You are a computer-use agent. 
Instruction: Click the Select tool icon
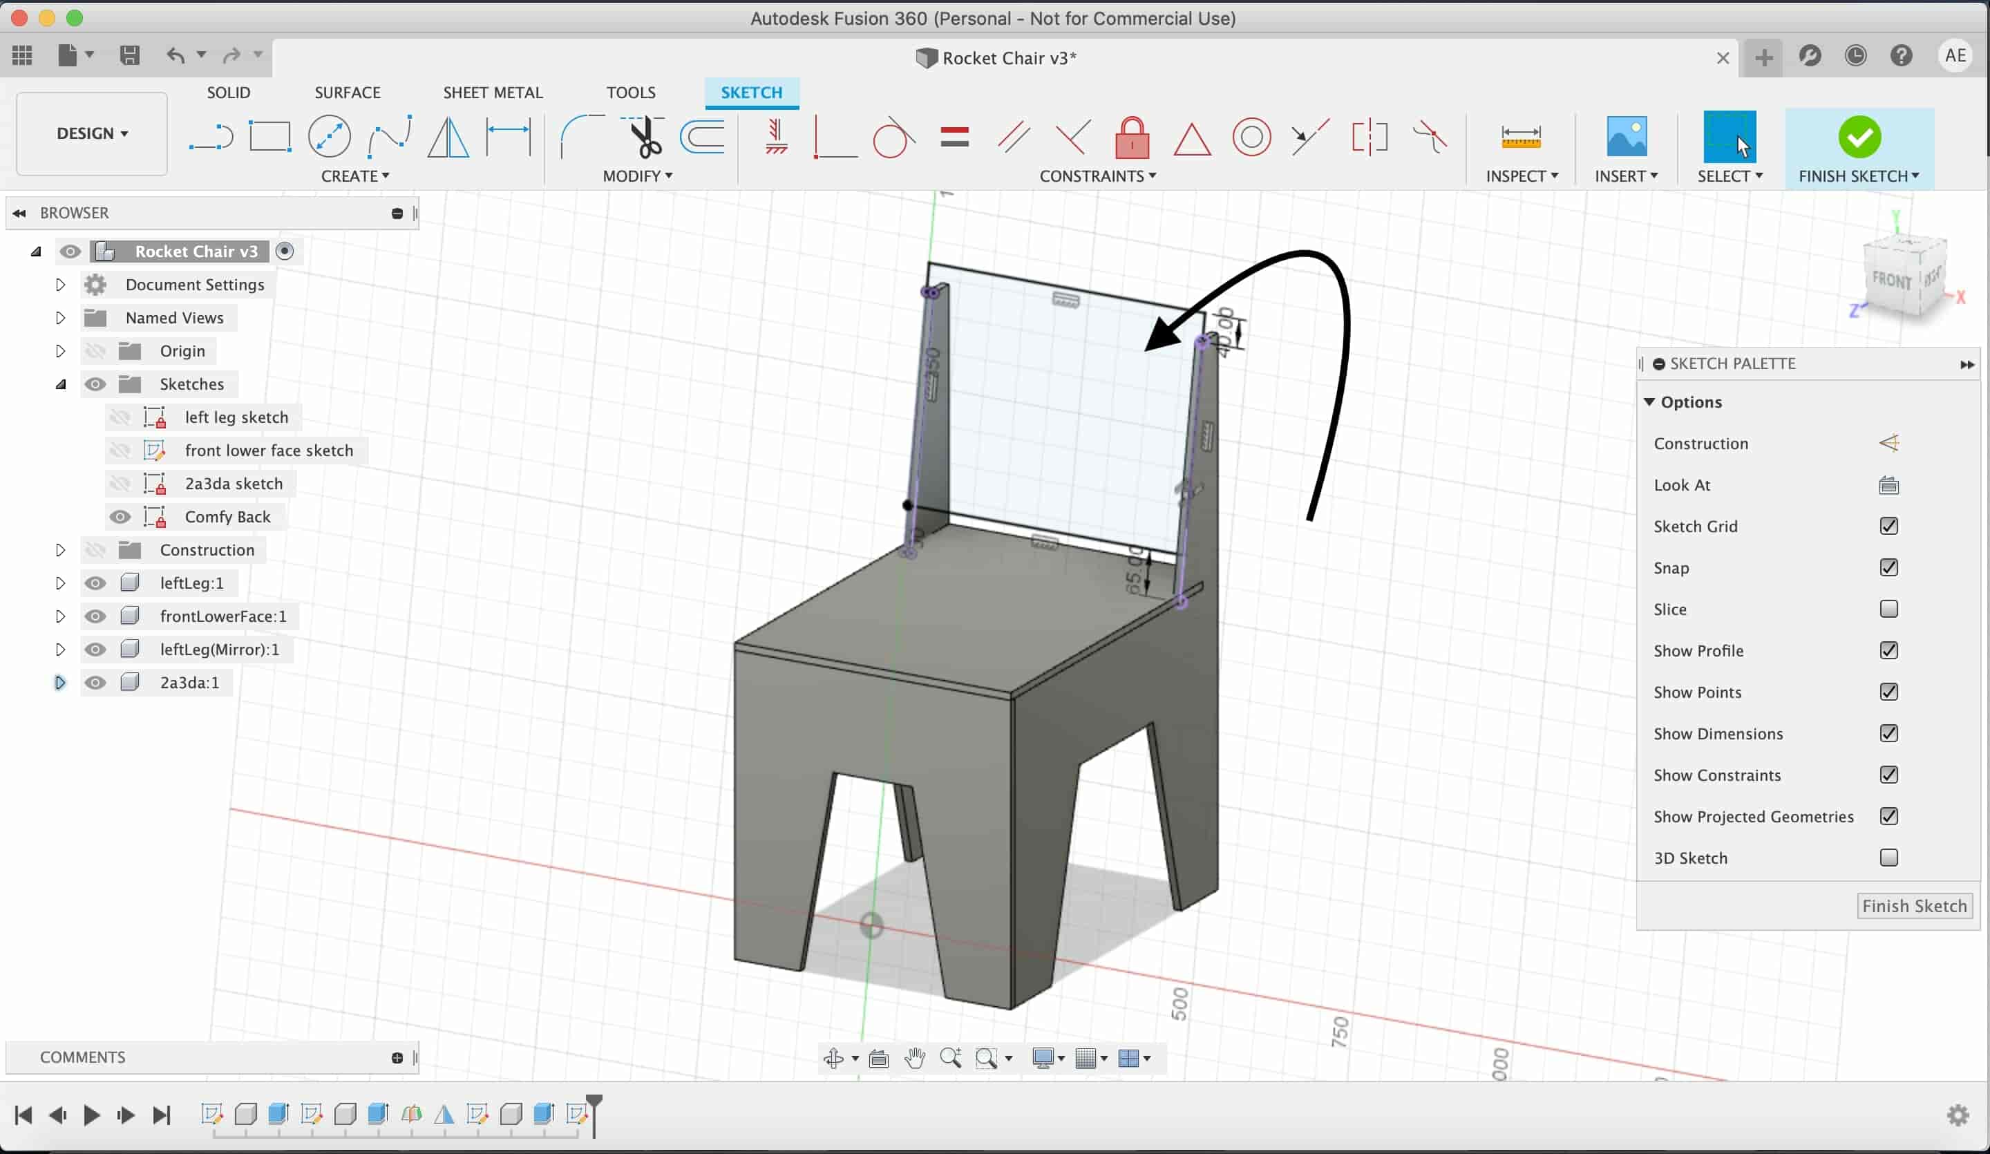click(1730, 137)
